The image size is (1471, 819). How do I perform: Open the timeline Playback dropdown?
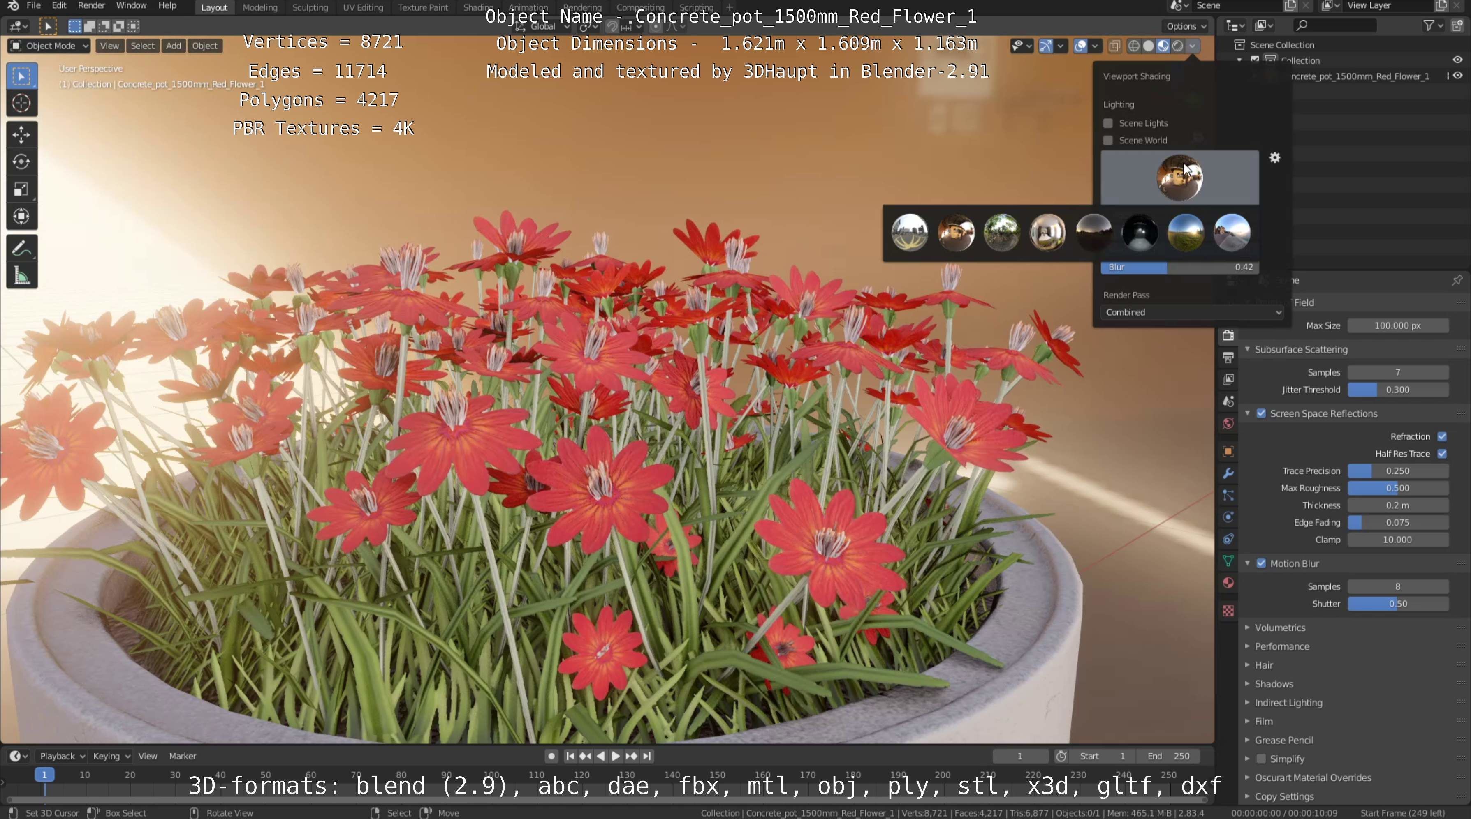click(x=62, y=756)
